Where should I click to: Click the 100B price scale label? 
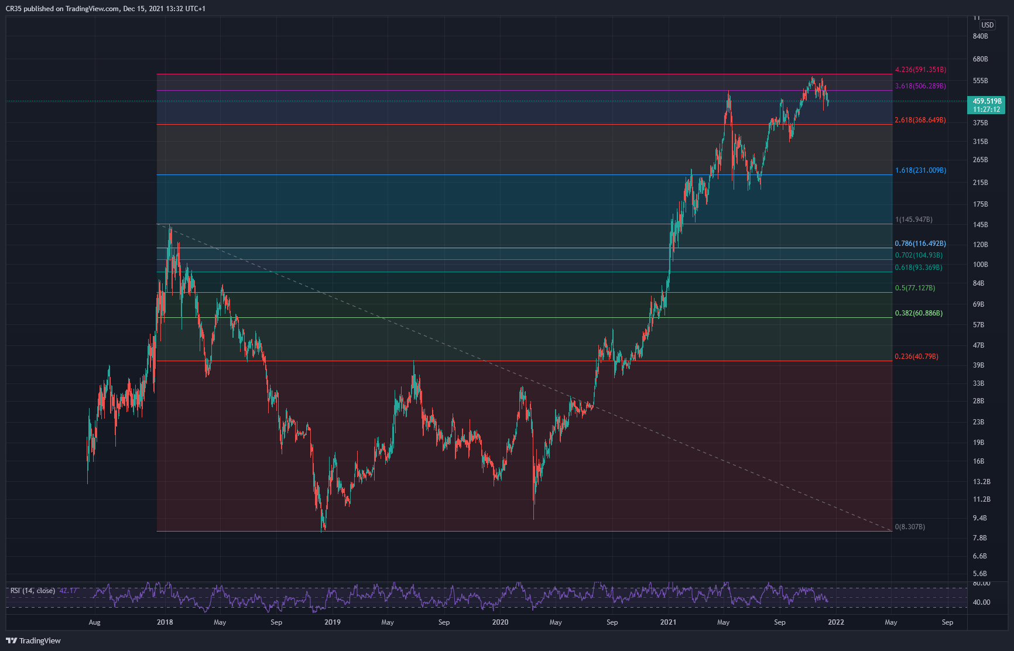click(x=980, y=265)
